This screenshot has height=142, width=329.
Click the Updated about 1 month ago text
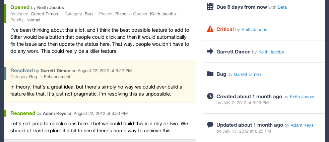250,125
